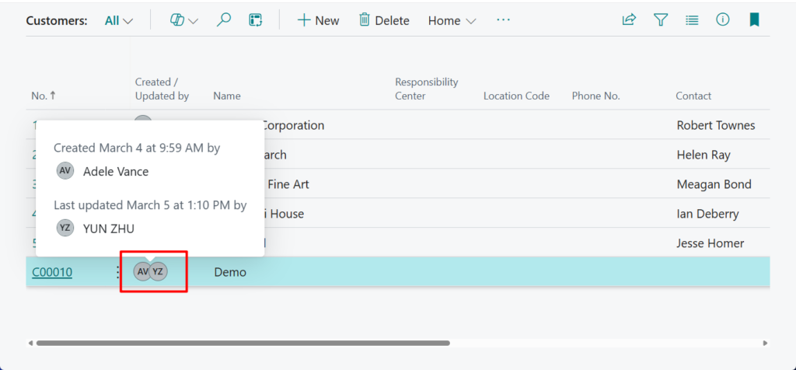
Task: Open customer C00010 link
Action: tap(52, 272)
